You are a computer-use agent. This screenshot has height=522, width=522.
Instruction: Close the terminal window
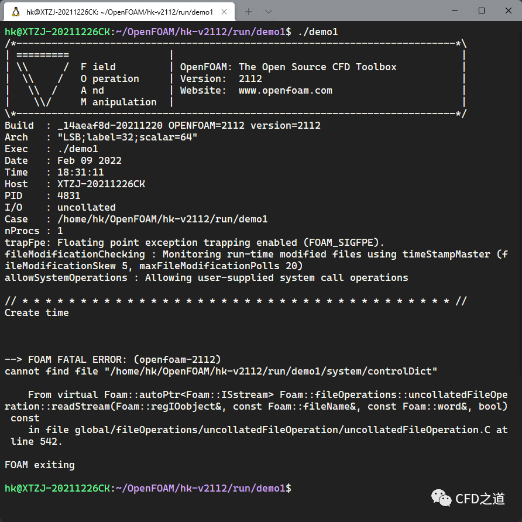[x=509, y=11]
